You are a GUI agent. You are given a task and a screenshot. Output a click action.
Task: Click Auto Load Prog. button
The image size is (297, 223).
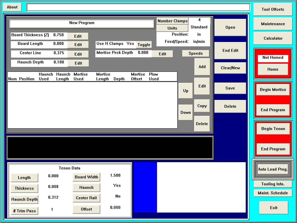273,169
